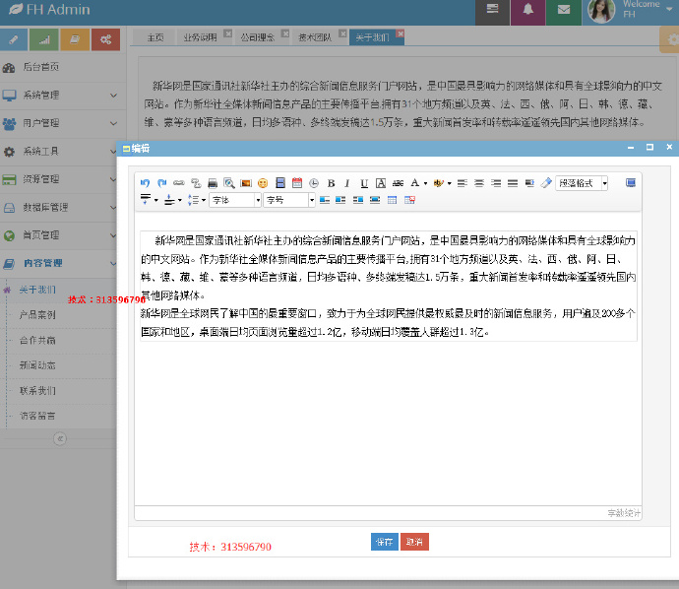
Task: Apply text background highlight color
Action: (438, 183)
